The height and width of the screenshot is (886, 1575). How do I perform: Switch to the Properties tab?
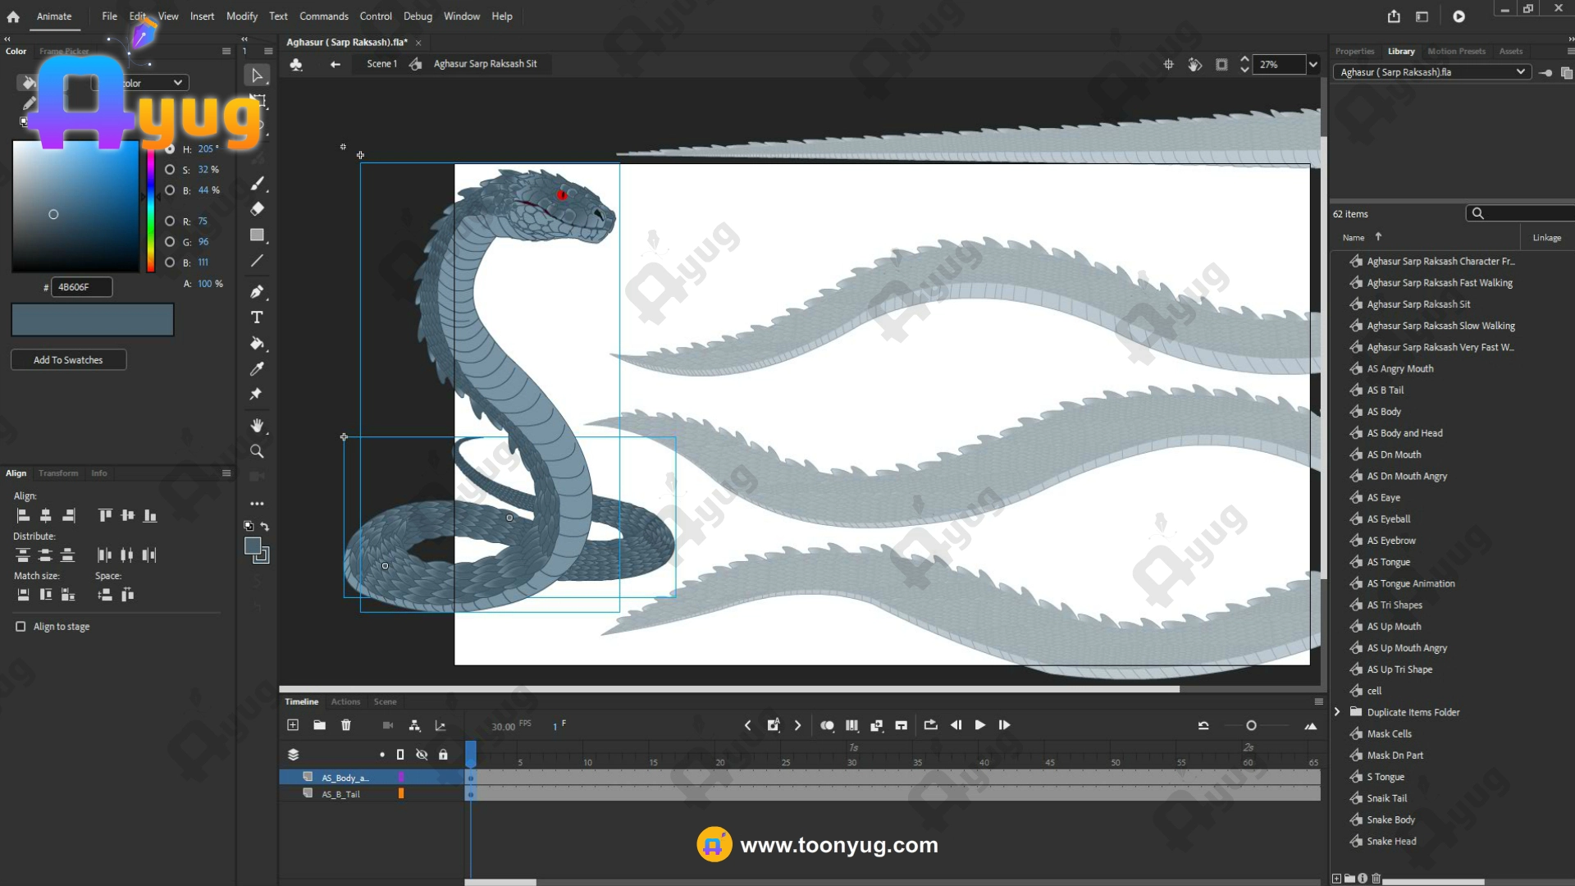[x=1354, y=51]
